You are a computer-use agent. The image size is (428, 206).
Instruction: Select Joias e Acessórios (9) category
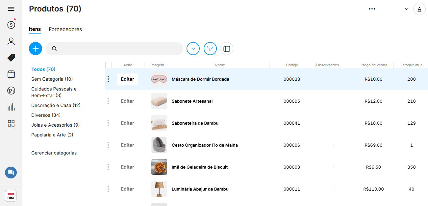[56, 125]
